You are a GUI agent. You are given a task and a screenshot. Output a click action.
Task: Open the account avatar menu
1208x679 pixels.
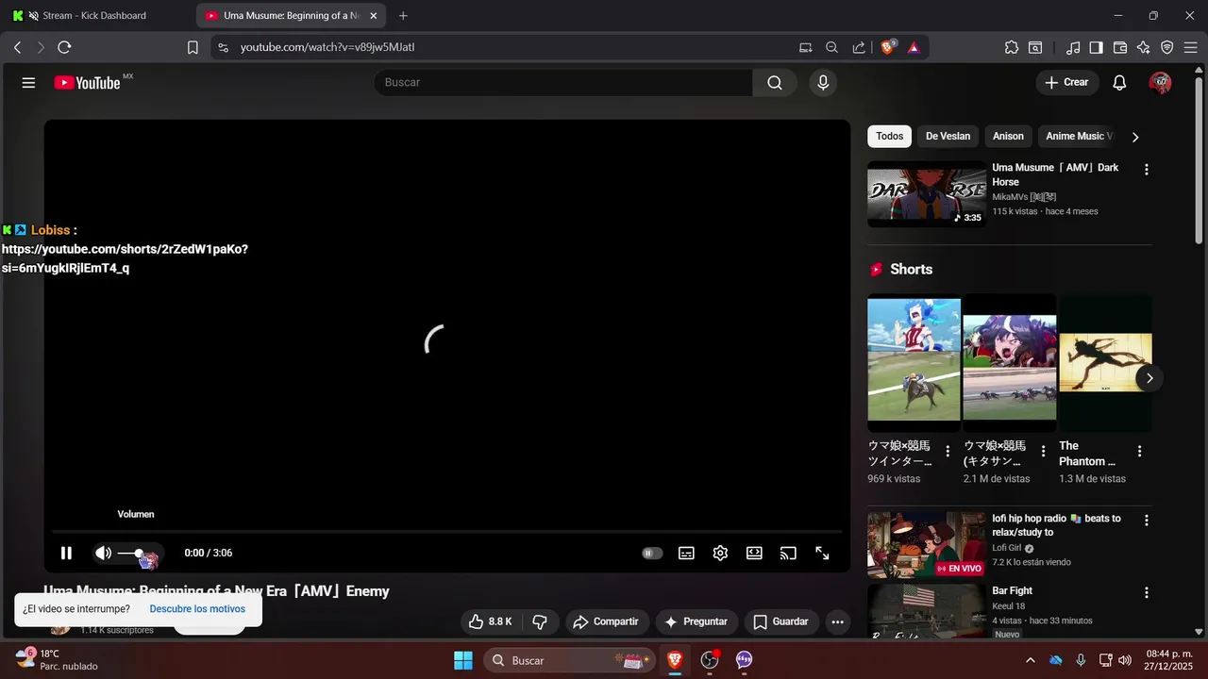pyautogui.click(x=1160, y=83)
